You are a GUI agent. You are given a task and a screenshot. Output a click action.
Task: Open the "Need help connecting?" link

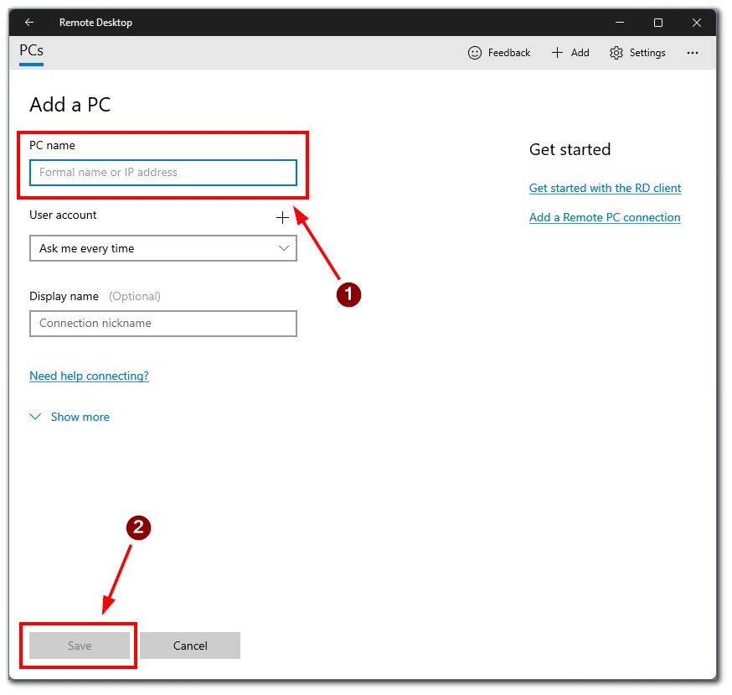coord(89,376)
